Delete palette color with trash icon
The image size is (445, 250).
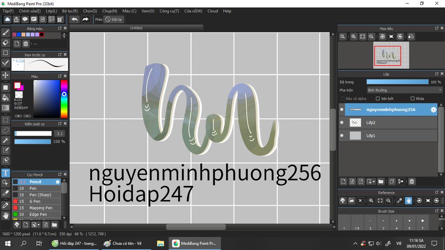(x=26, y=44)
